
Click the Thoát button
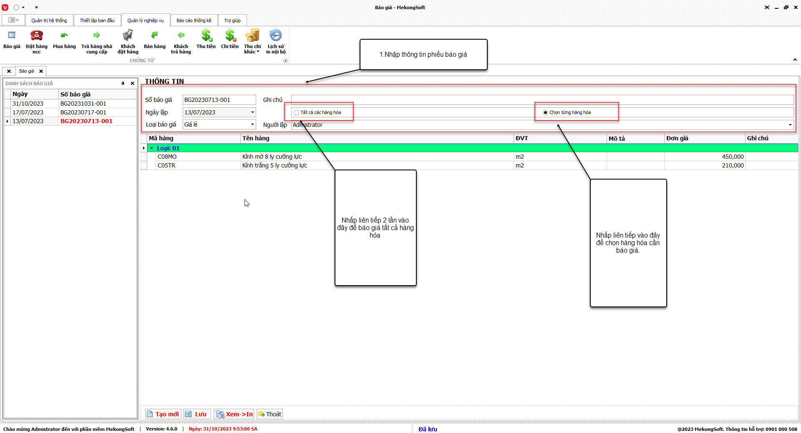tap(270, 414)
